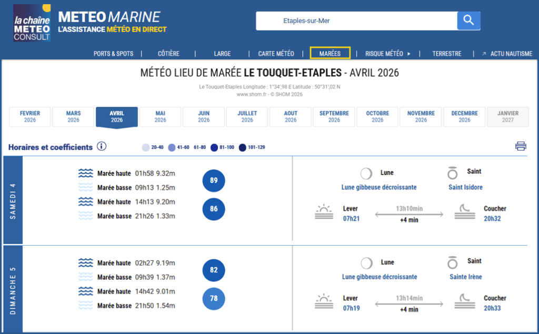Click coefficient 89 circle badge
539x334 pixels.
(214, 180)
